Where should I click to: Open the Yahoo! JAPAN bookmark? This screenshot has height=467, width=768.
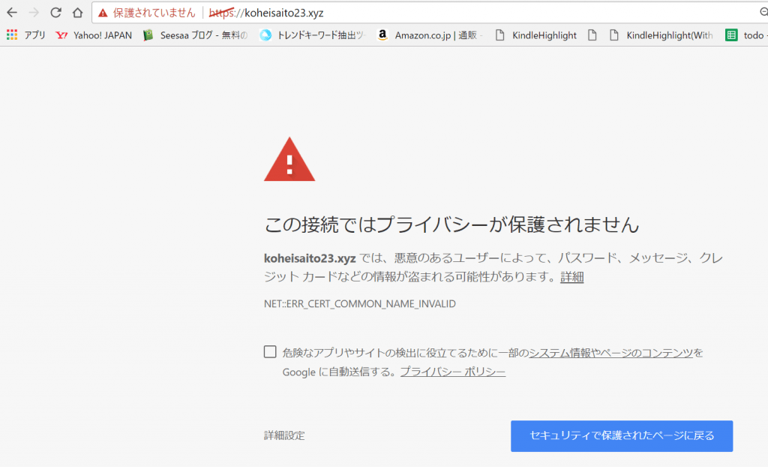94,35
